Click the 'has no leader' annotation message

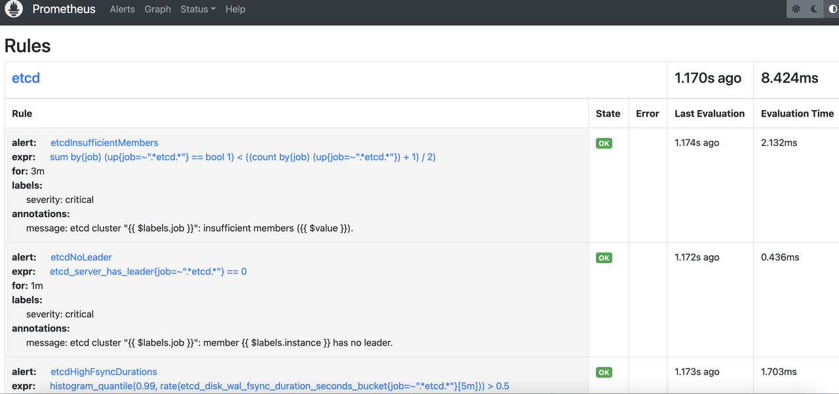click(209, 343)
